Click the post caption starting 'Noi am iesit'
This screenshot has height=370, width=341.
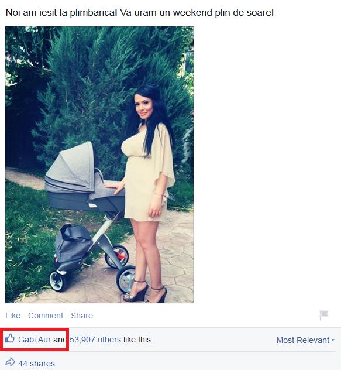[140, 12]
